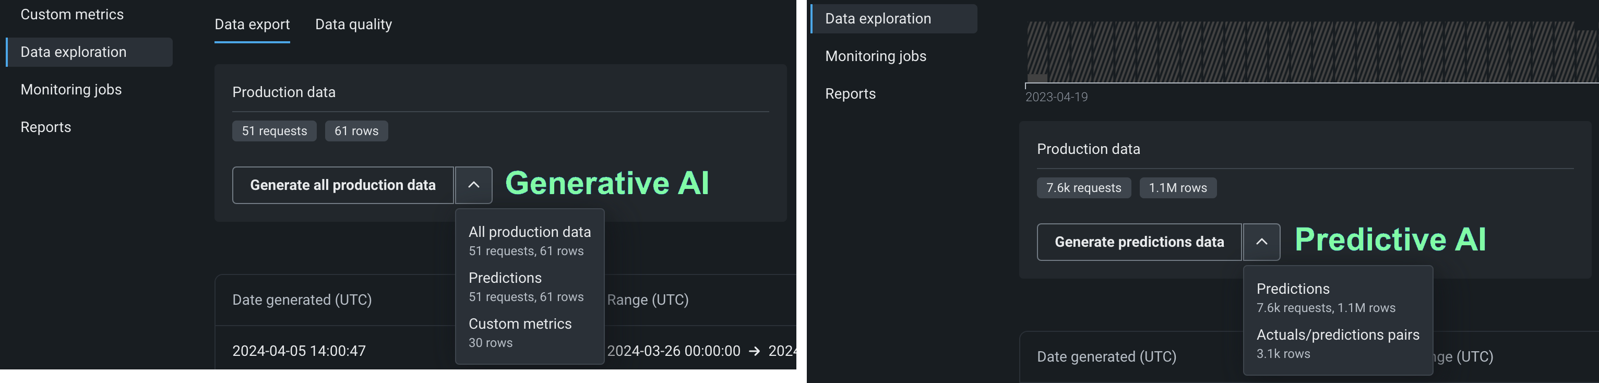
Task: Collapse the Generate all production data chevron
Action: (x=474, y=185)
